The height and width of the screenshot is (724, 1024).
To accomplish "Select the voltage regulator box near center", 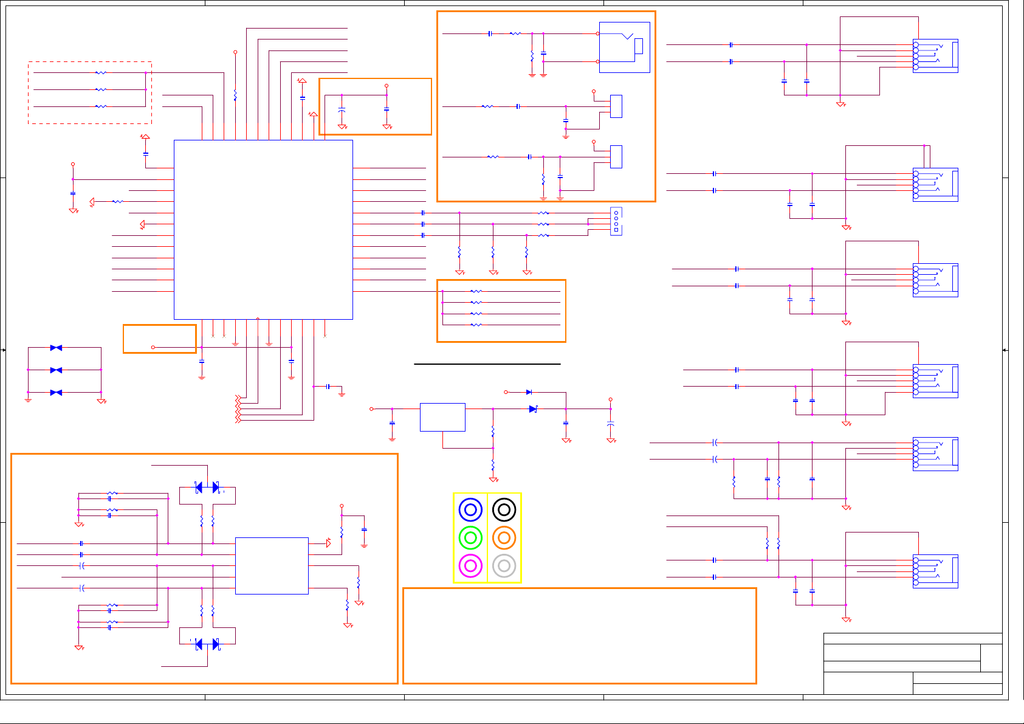I will (442, 417).
